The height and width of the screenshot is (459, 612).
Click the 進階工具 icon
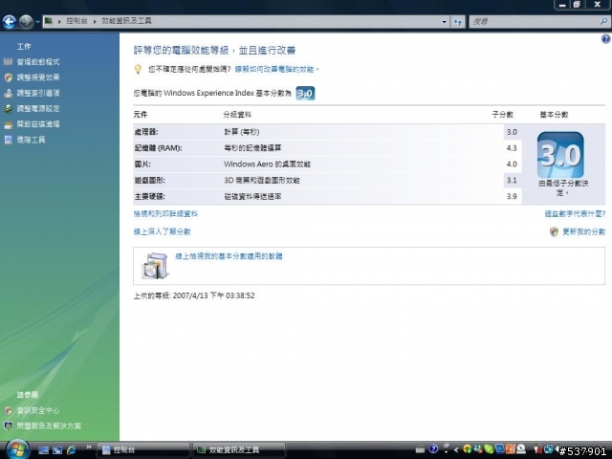(9, 140)
